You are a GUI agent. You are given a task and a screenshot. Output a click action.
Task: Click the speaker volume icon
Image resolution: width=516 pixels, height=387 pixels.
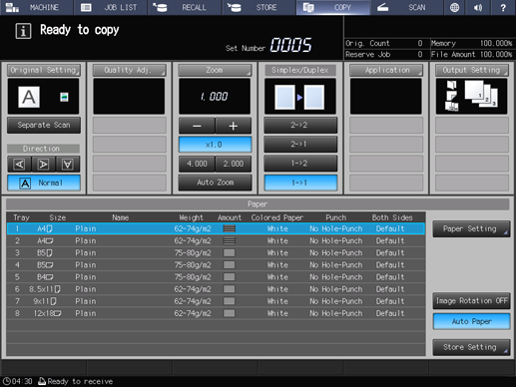coord(478,7)
